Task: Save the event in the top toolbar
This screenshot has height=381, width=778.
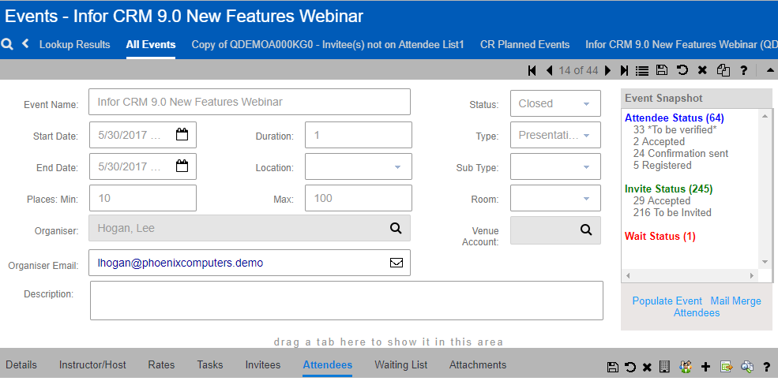Action: 661,70
